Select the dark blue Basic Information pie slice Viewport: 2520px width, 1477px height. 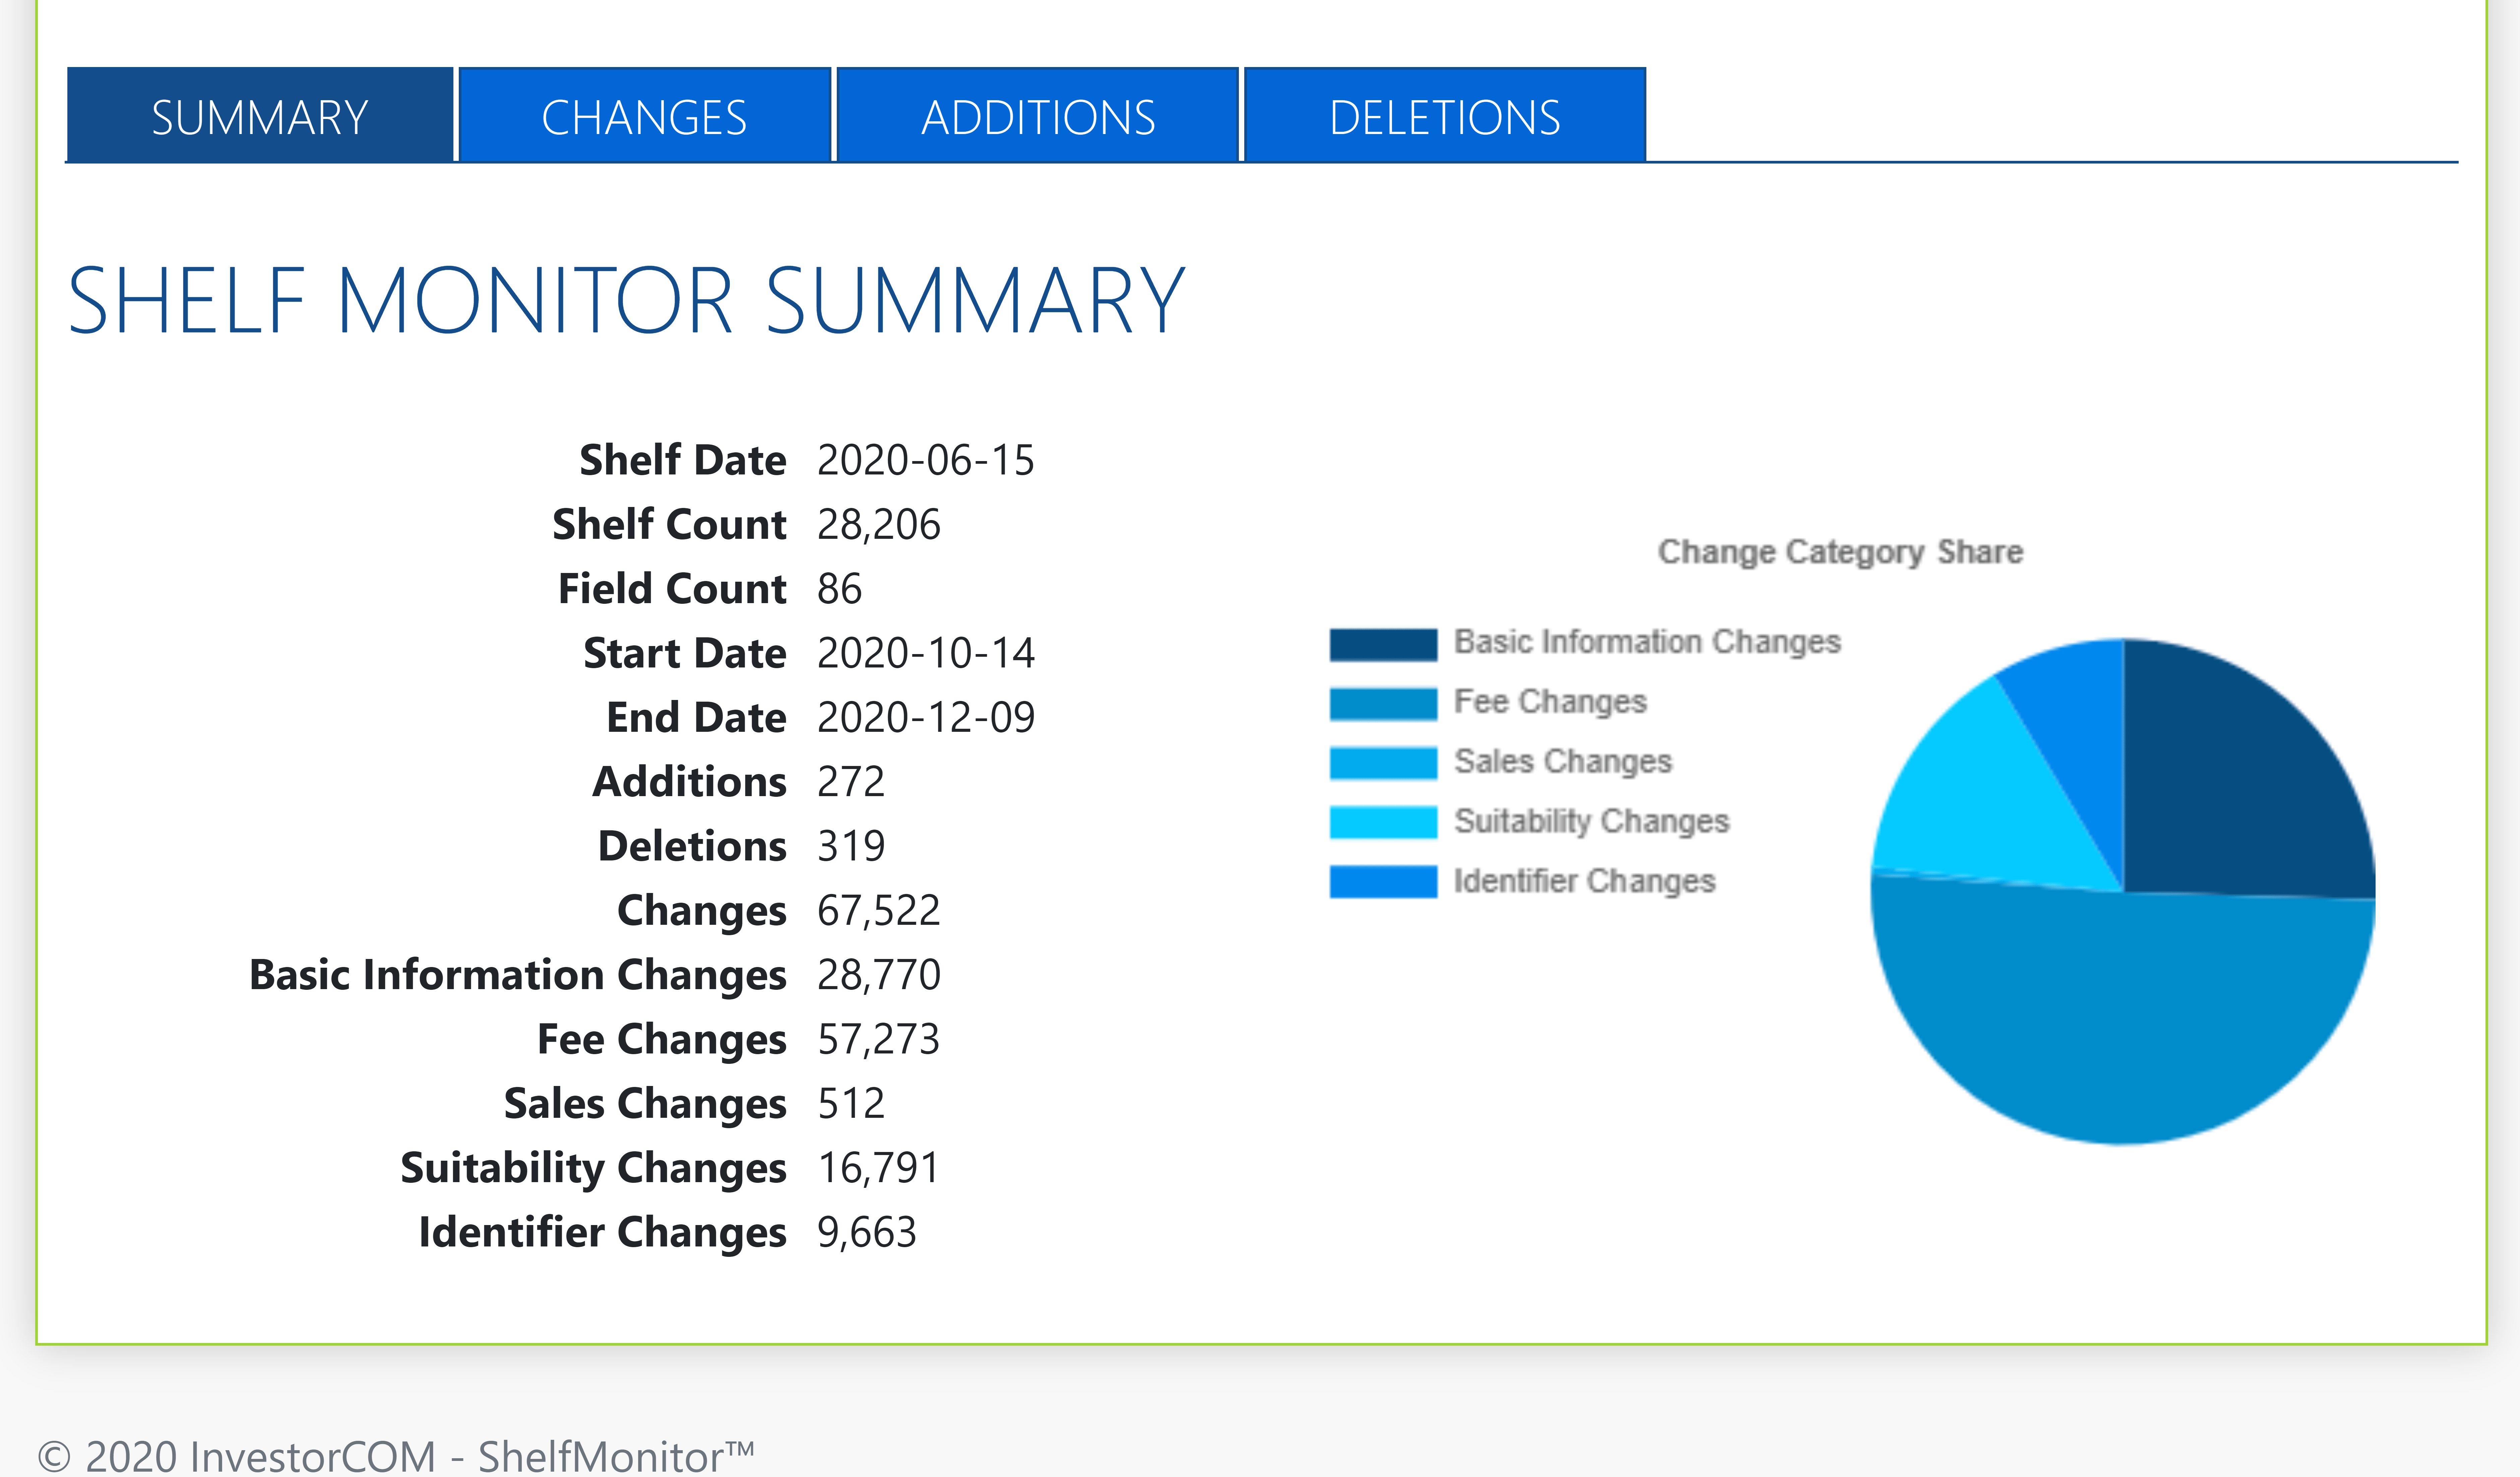(2240, 780)
